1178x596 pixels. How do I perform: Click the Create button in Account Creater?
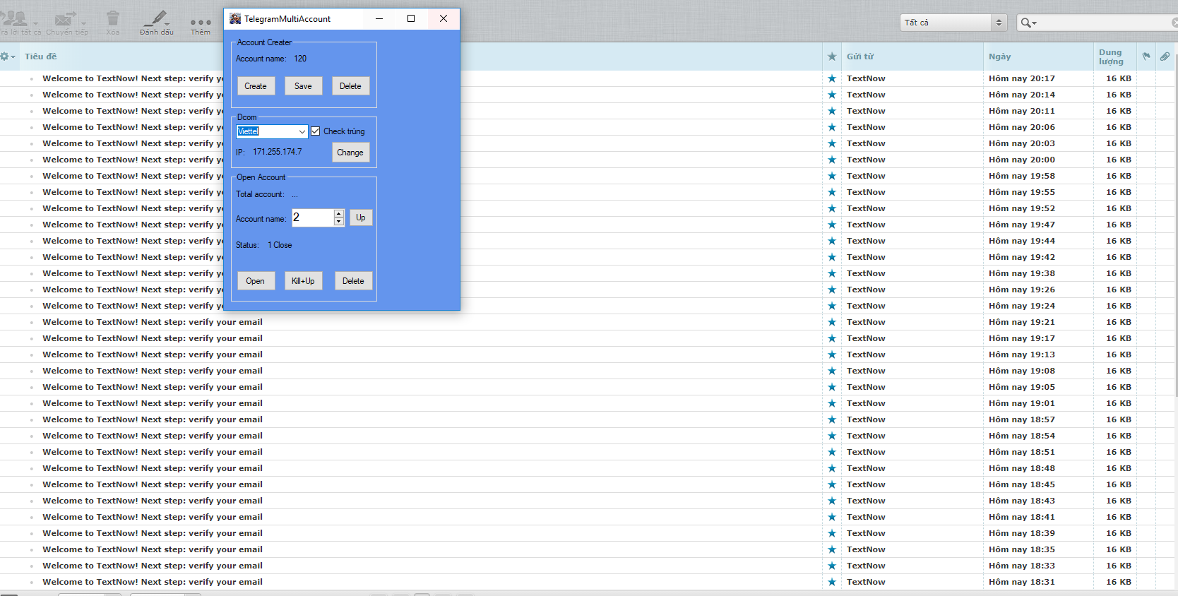tap(256, 86)
